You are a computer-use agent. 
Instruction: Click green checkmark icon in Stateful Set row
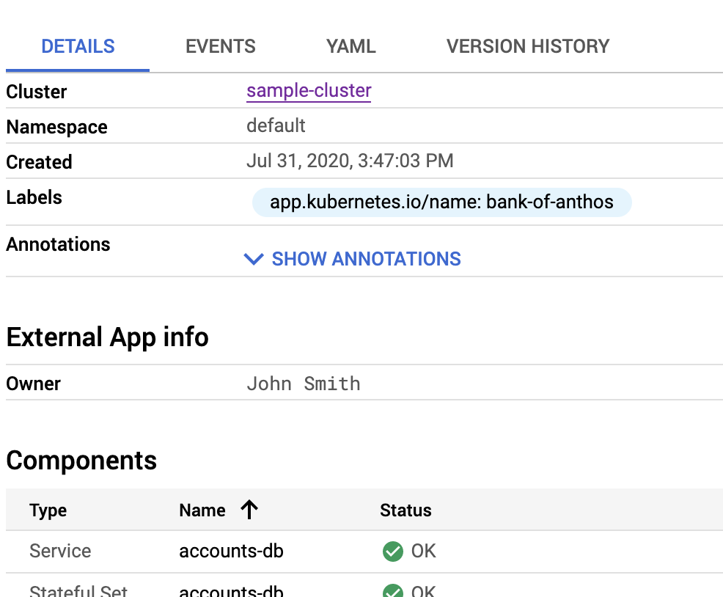(393, 591)
